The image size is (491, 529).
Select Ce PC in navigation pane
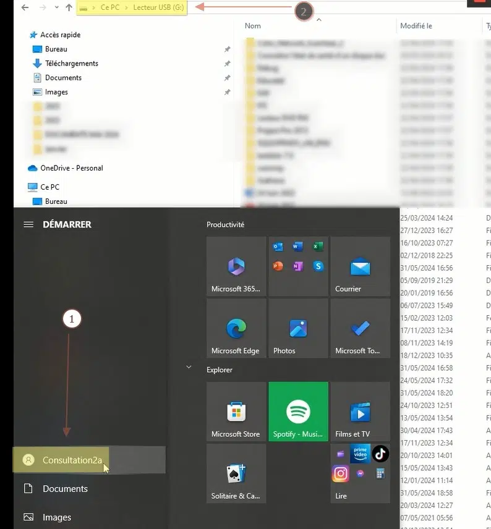[49, 187]
